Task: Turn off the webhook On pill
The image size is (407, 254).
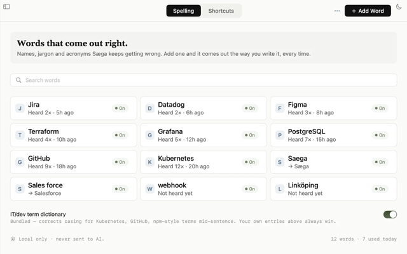Action: coord(250,189)
